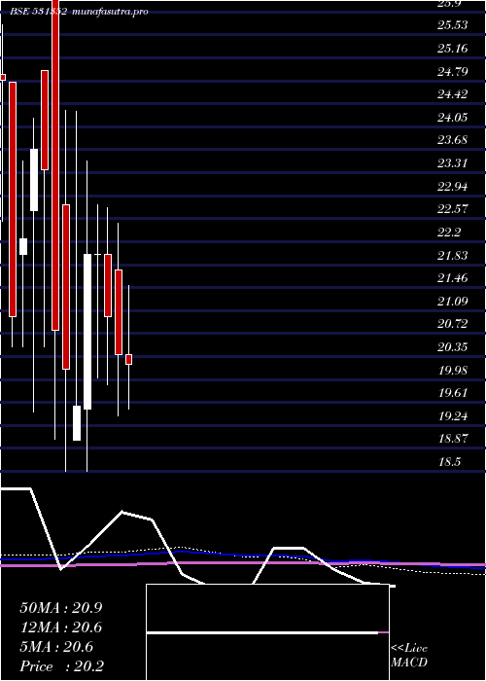Click the doji cross candle near 21.83
Image resolution: width=486 pixels, height=681 pixels.
pyautogui.click(x=97, y=254)
